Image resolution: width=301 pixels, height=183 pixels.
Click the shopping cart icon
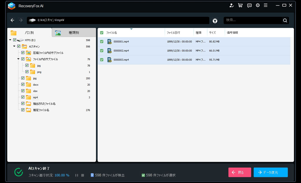point(240,5)
